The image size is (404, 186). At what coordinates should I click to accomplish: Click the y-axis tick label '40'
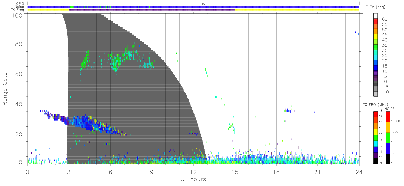coord(19,104)
